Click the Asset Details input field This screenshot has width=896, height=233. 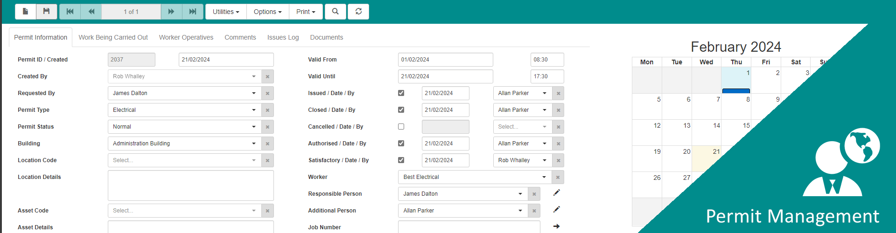tap(191, 227)
